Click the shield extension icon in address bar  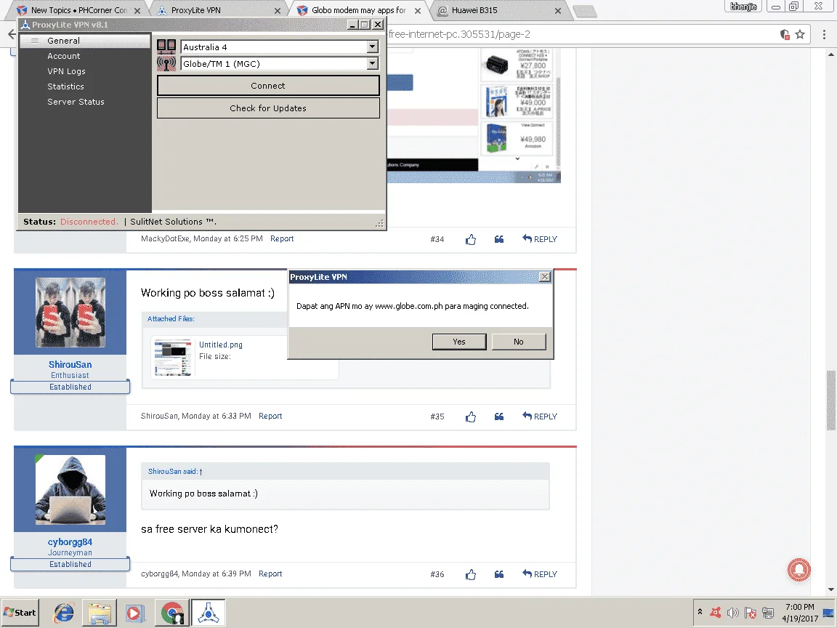(785, 34)
